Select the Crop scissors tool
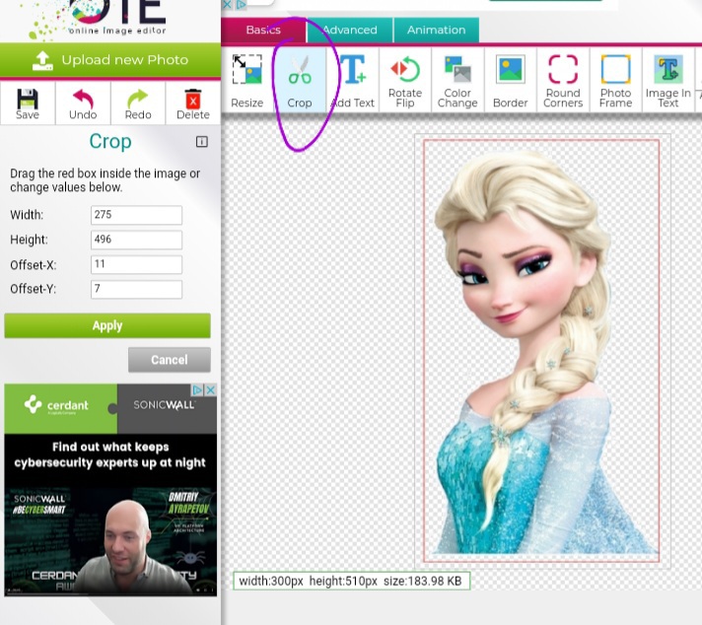The image size is (702, 625). pyautogui.click(x=300, y=80)
